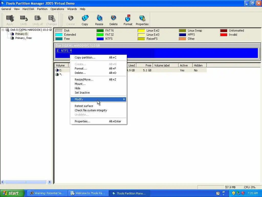Choose Resize/Move... from context menu
The width and height of the screenshot is (262, 197).
pos(98,80)
